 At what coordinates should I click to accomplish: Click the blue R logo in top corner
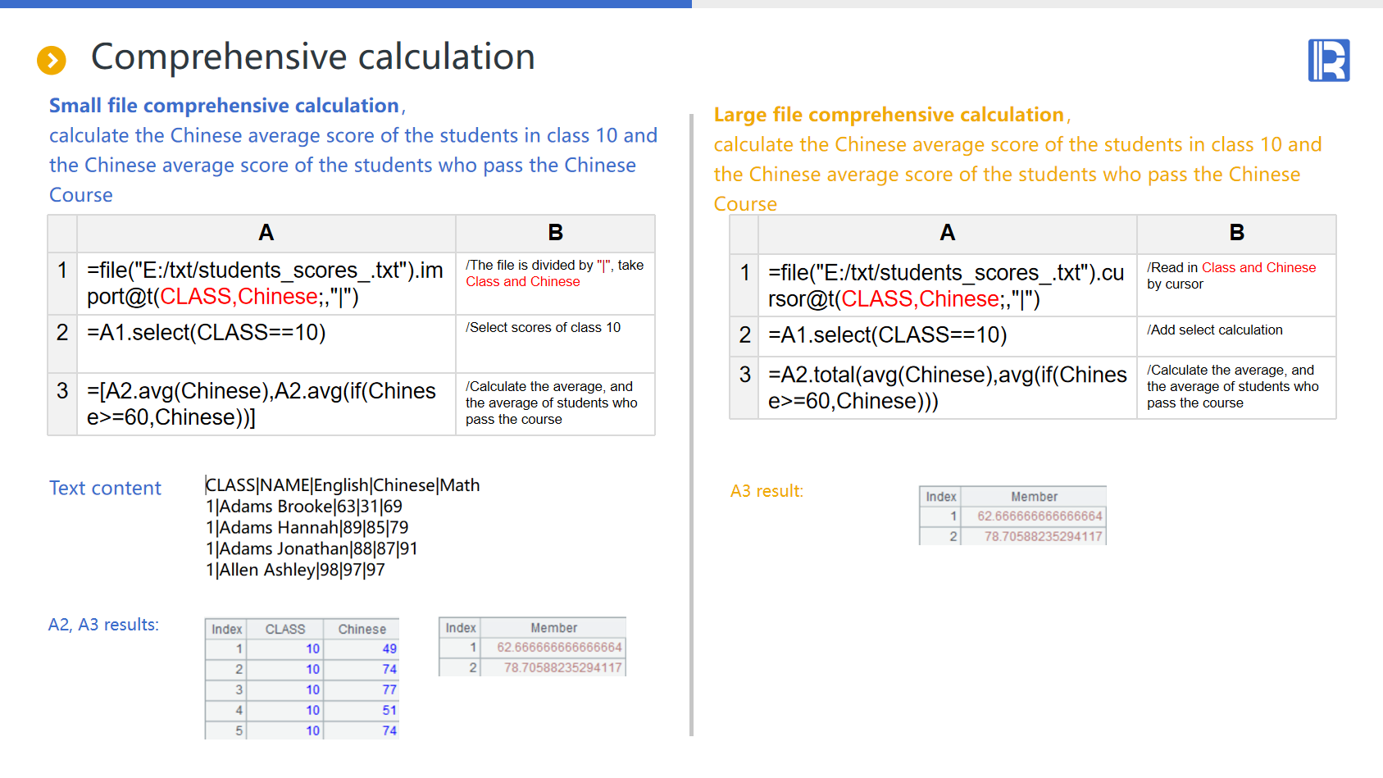[1328, 61]
